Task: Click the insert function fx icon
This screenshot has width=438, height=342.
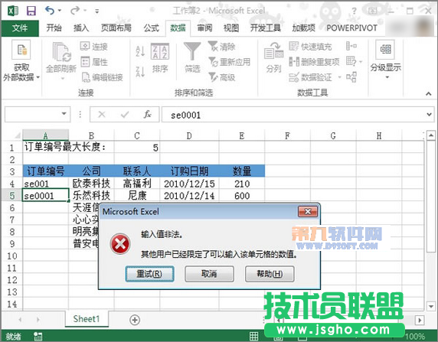Action: click(147, 114)
